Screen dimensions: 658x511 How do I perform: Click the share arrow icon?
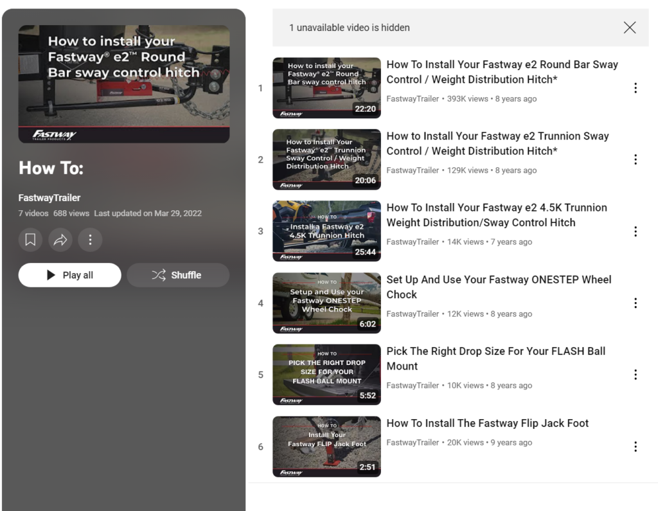pos(60,240)
